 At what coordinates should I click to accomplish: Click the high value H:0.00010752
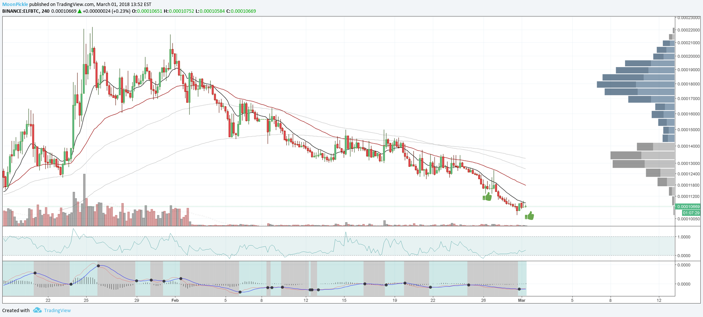coord(179,11)
